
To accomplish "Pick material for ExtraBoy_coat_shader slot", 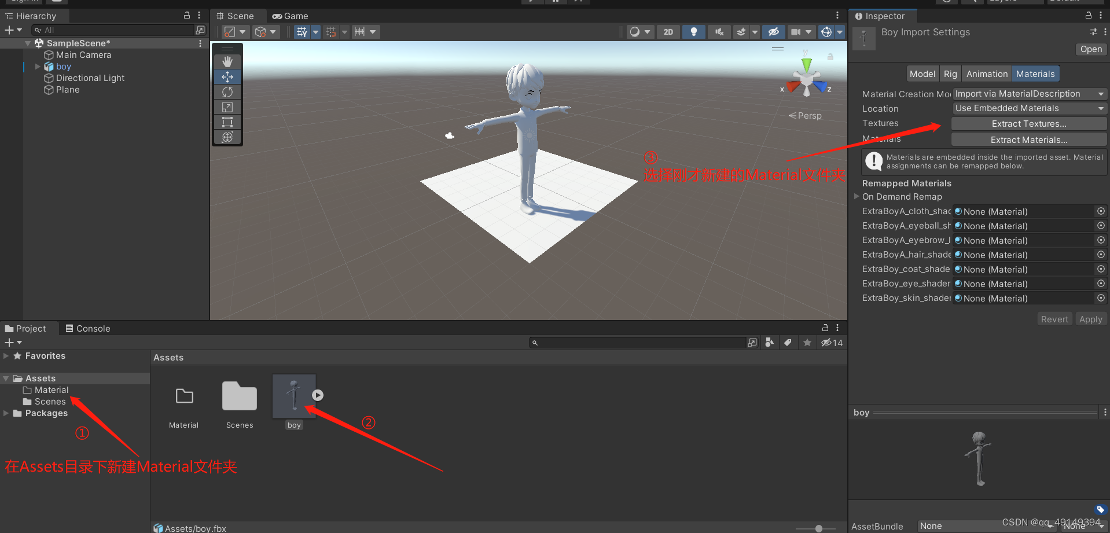I will (x=1101, y=269).
